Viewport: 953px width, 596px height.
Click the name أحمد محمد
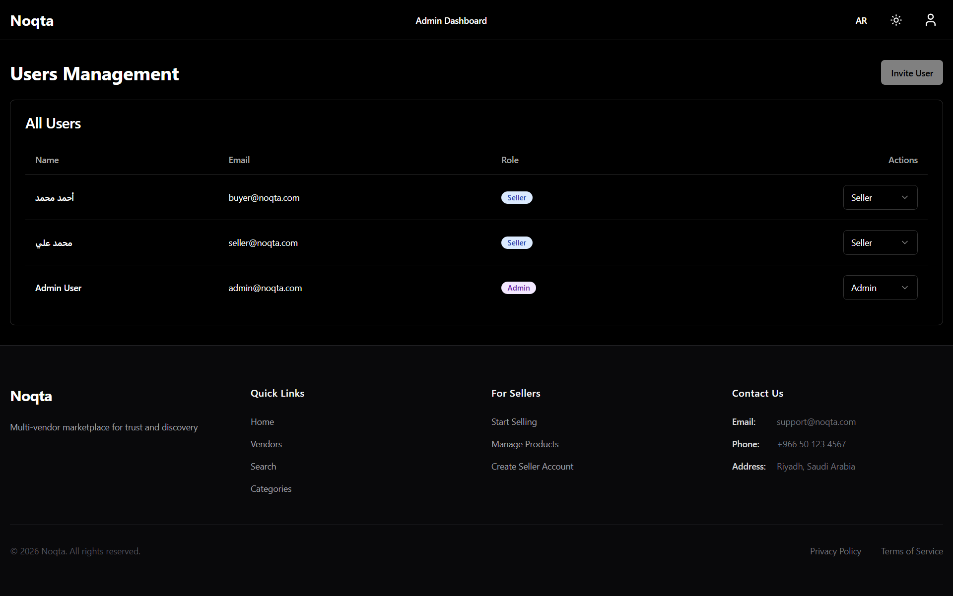[55, 197]
